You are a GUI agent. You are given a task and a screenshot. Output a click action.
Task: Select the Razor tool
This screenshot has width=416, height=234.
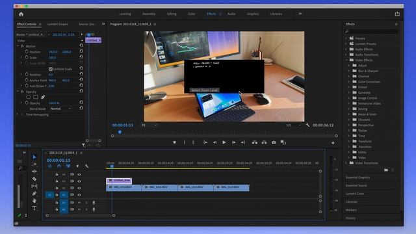coord(34,179)
